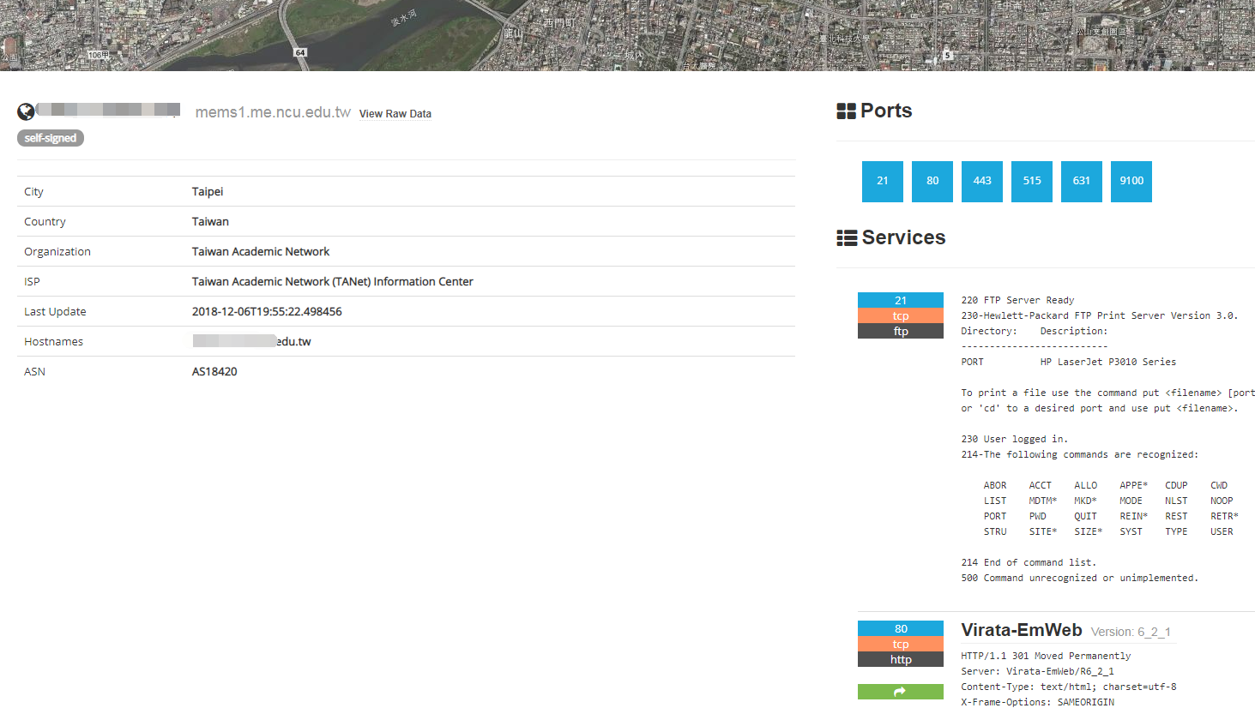Select port 21 tile
This screenshot has width=1255, height=714.
[x=882, y=181]
